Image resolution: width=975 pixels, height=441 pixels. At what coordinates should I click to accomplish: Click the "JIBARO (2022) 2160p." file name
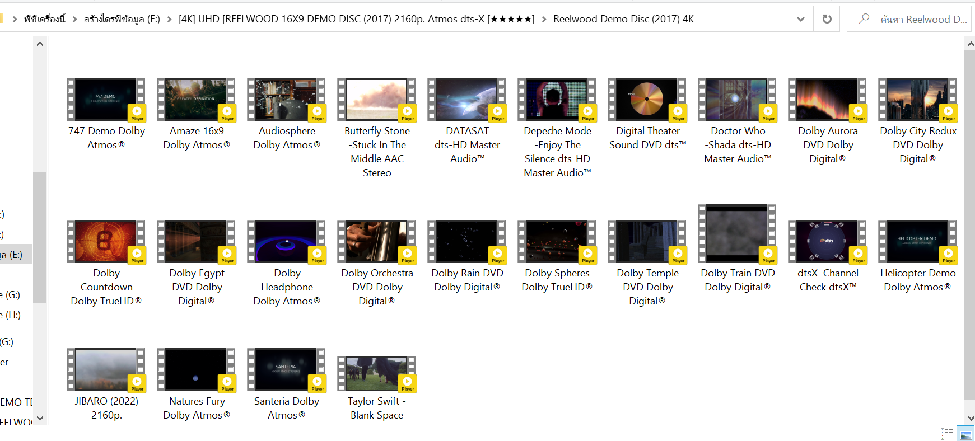tap(106, 408)
